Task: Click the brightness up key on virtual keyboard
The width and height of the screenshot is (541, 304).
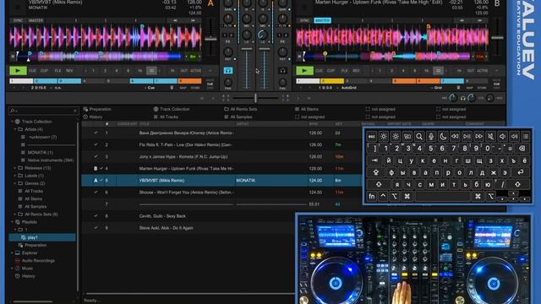Action: point(396,137)
